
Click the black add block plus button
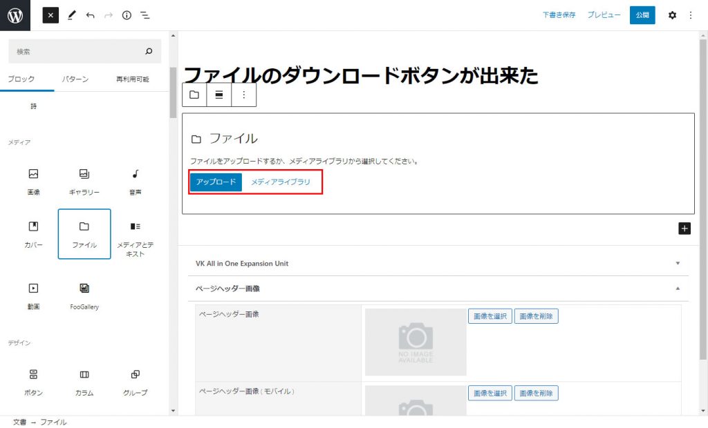(684, 228)
